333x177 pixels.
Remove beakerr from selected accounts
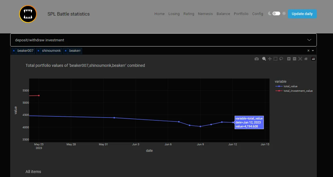click(x=66, y=51)
